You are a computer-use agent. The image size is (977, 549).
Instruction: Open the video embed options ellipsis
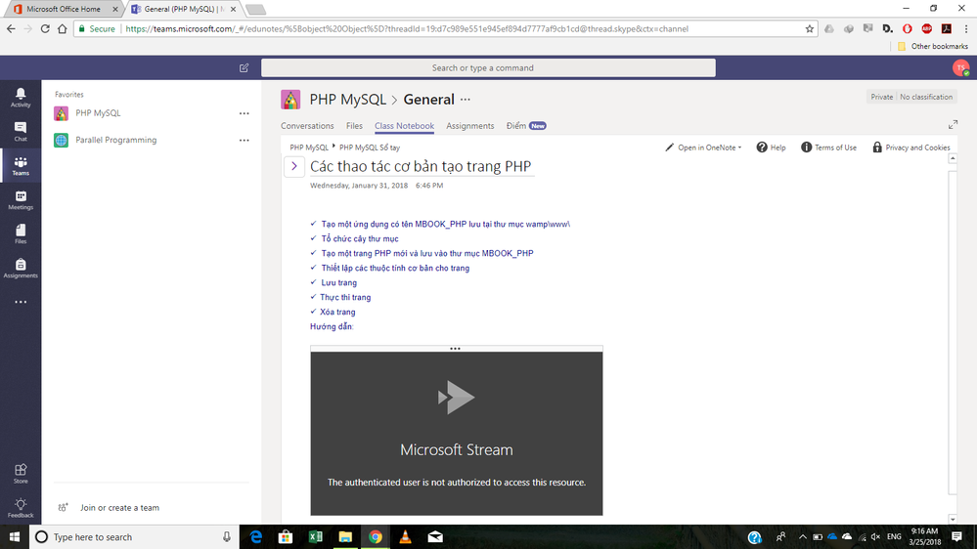[456, 349]
